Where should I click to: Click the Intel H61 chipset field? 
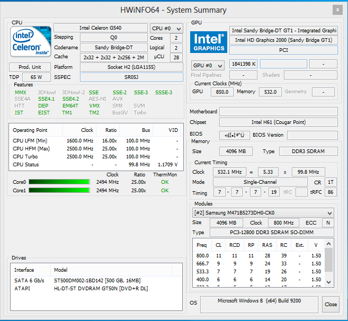tap(278, 122)
